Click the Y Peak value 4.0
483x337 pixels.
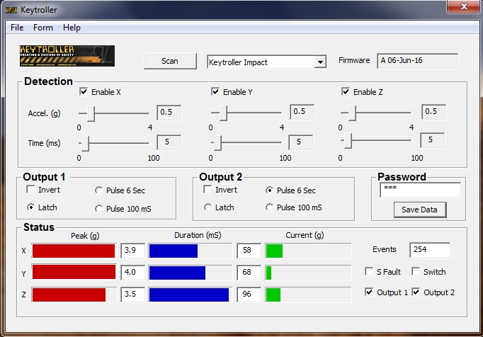(132, 273)
